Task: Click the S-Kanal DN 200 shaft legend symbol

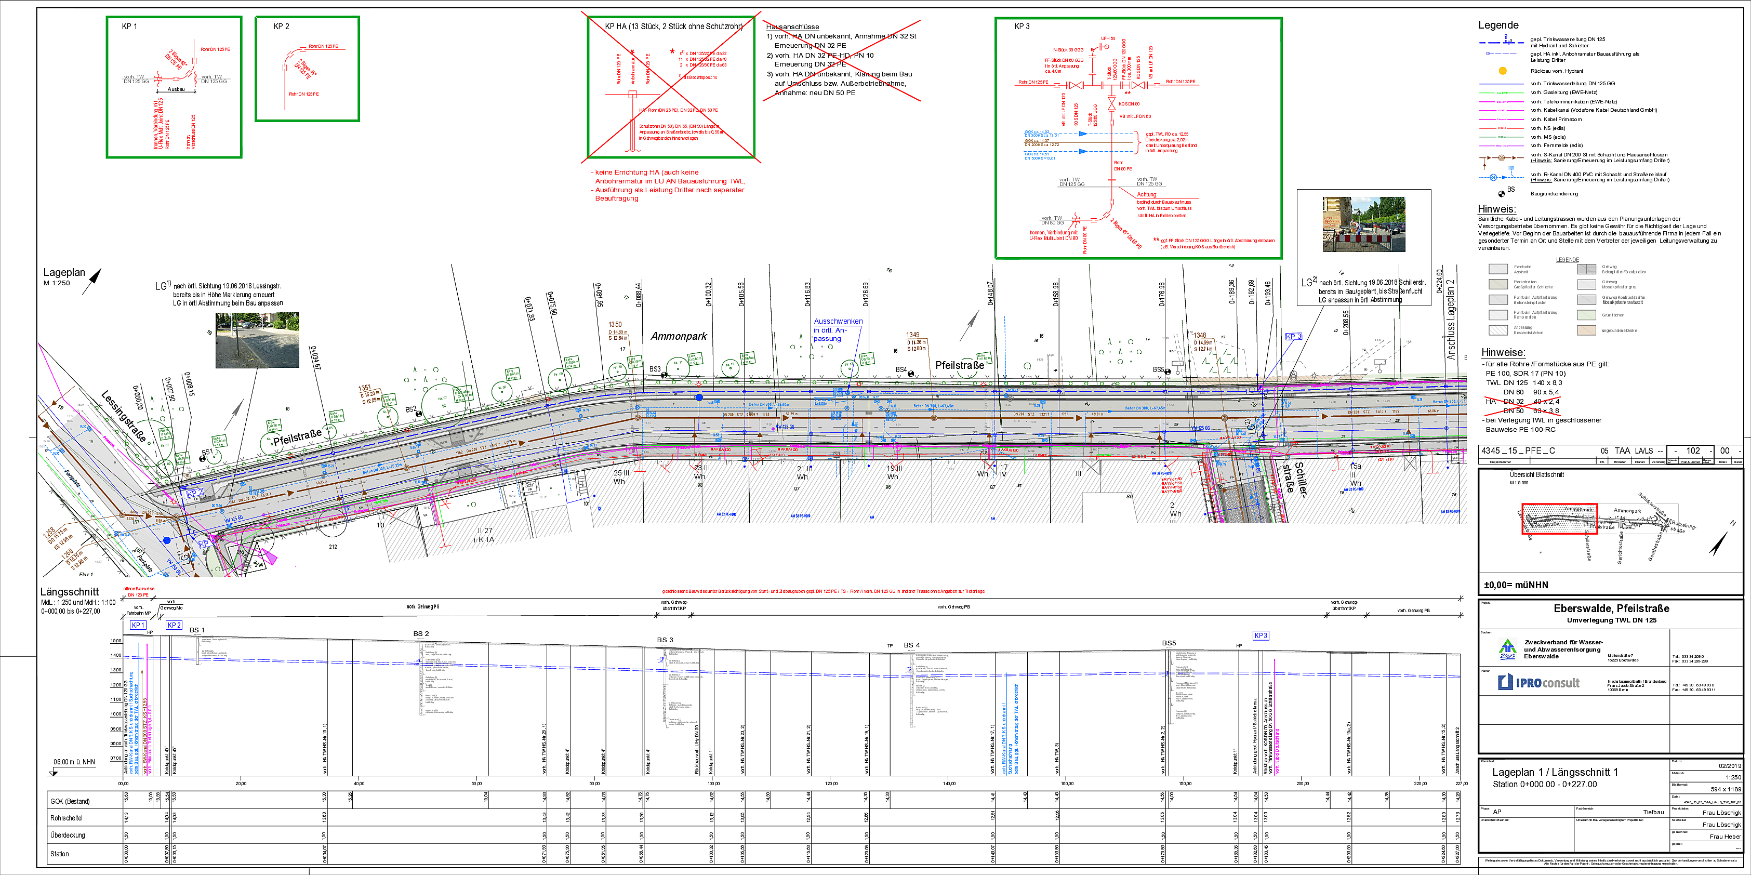Action: 1502,158
